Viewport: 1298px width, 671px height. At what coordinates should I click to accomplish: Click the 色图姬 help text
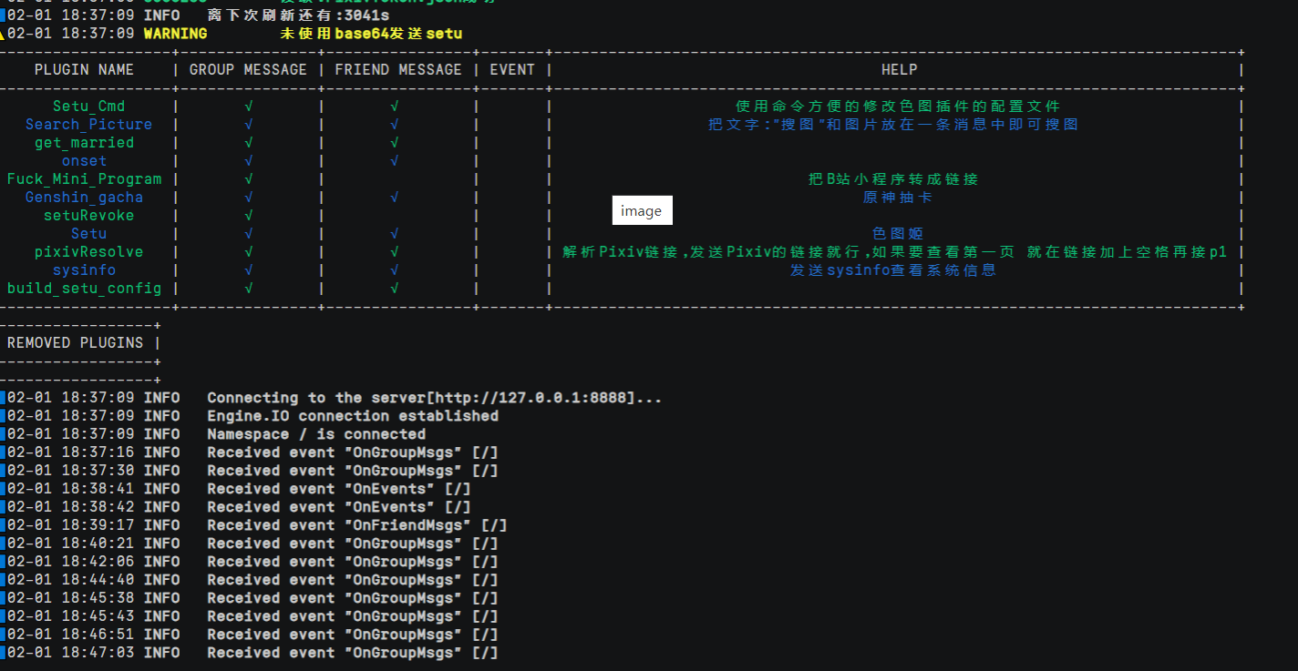[899, 233]
